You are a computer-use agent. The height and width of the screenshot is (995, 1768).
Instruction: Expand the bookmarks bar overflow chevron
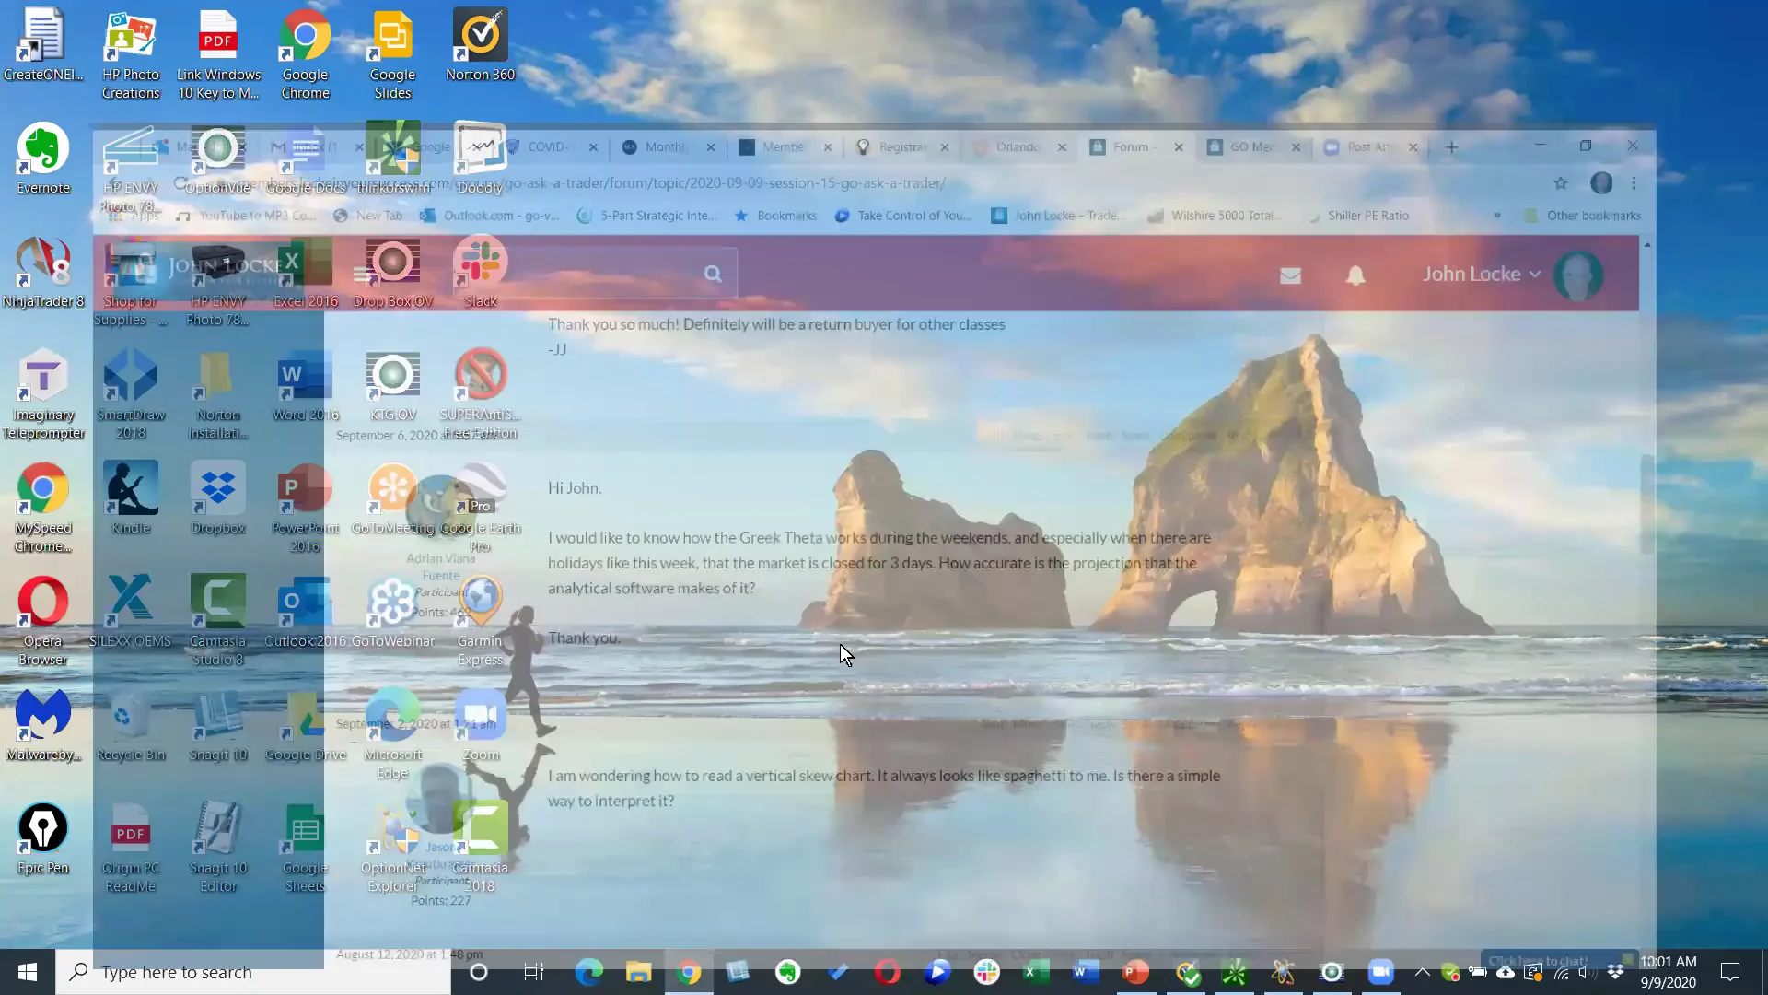(1497, 216)
